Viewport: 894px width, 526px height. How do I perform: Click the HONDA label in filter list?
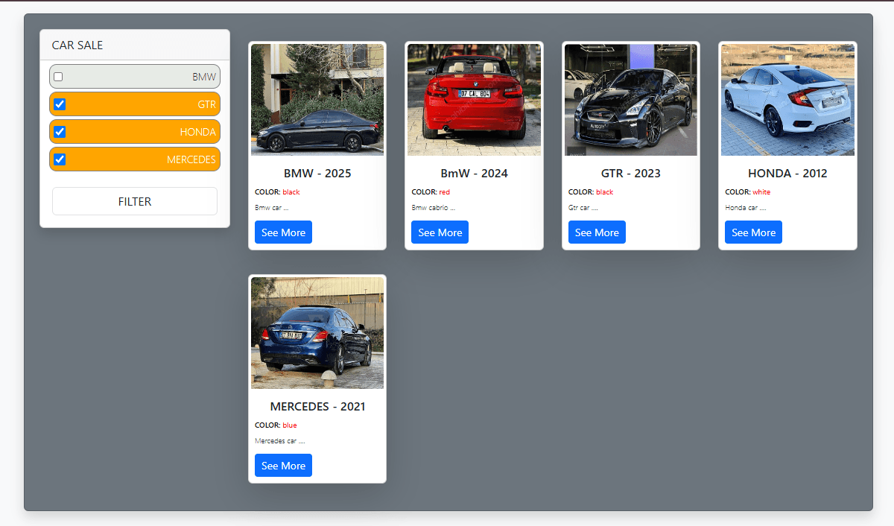(x=198, y=132)
